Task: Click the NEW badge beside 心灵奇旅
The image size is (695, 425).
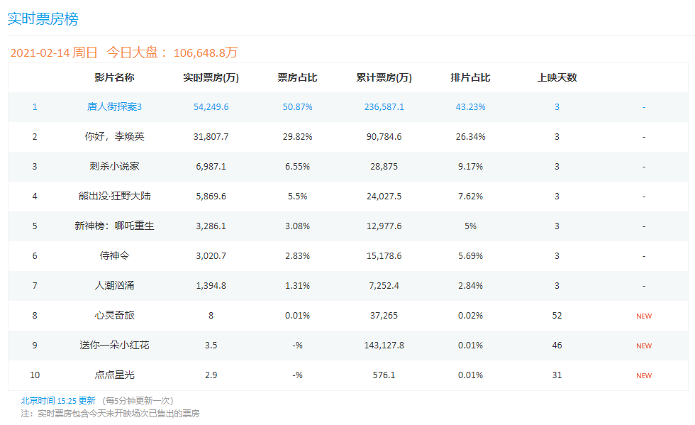Action: [644, 316]
